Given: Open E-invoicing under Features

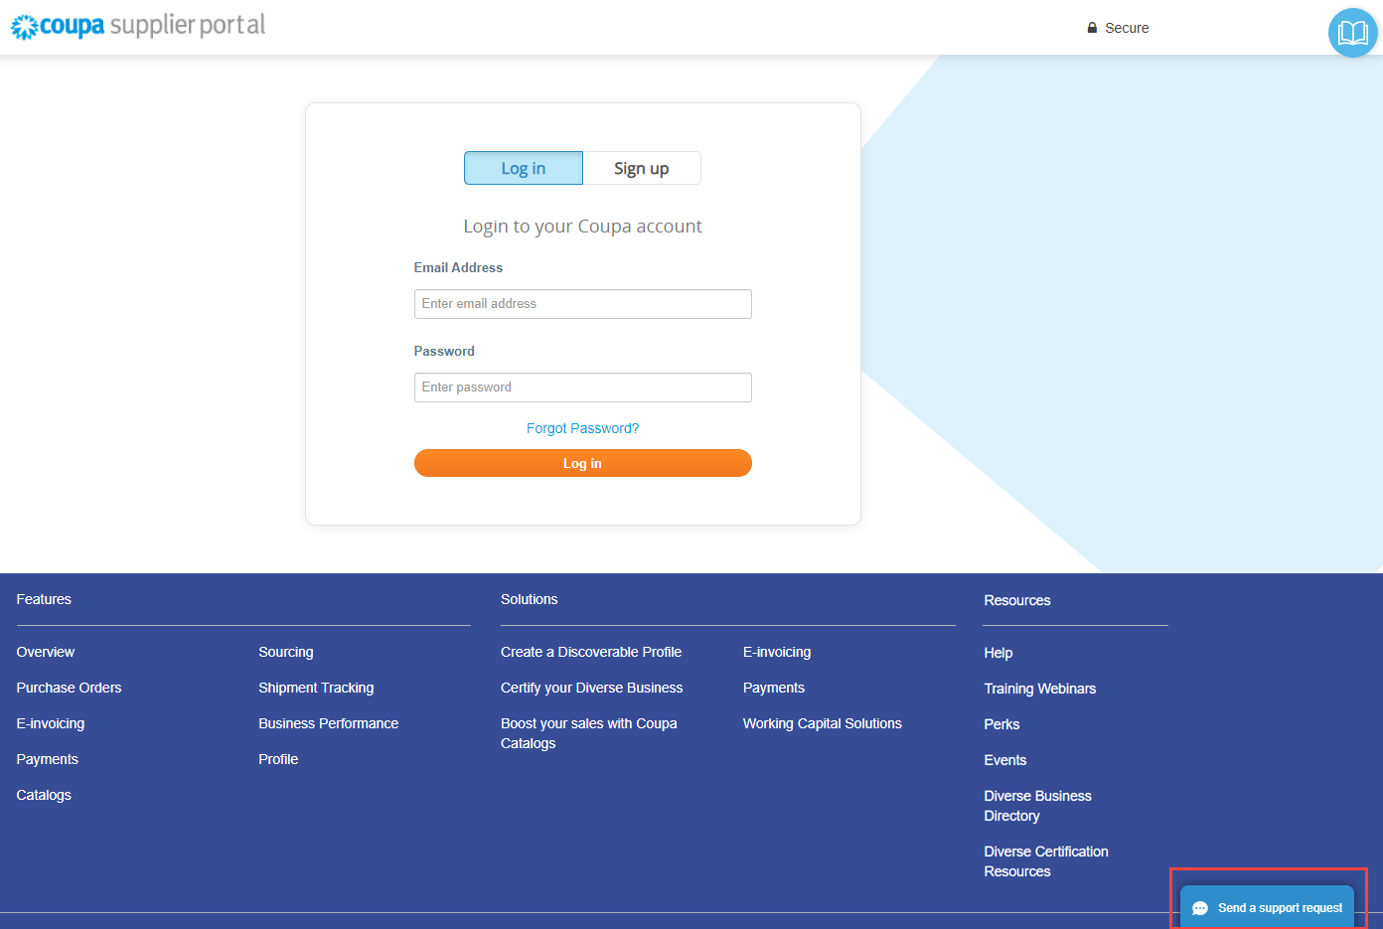Looking at the screenshot, I should point(51,723).
